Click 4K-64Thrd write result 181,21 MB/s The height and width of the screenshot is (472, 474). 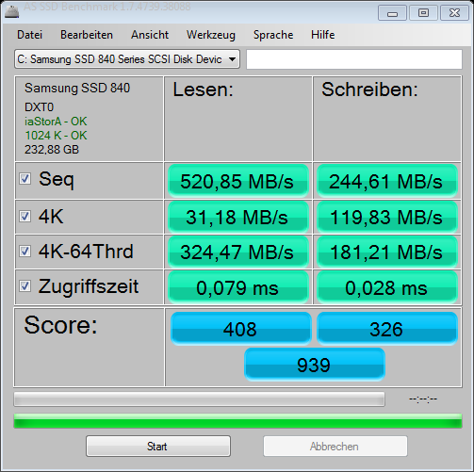point(387,252)
